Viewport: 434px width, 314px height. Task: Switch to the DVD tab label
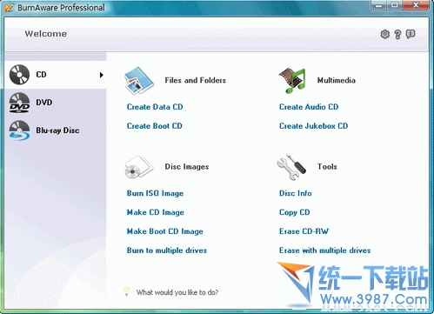tap(44, 103)
